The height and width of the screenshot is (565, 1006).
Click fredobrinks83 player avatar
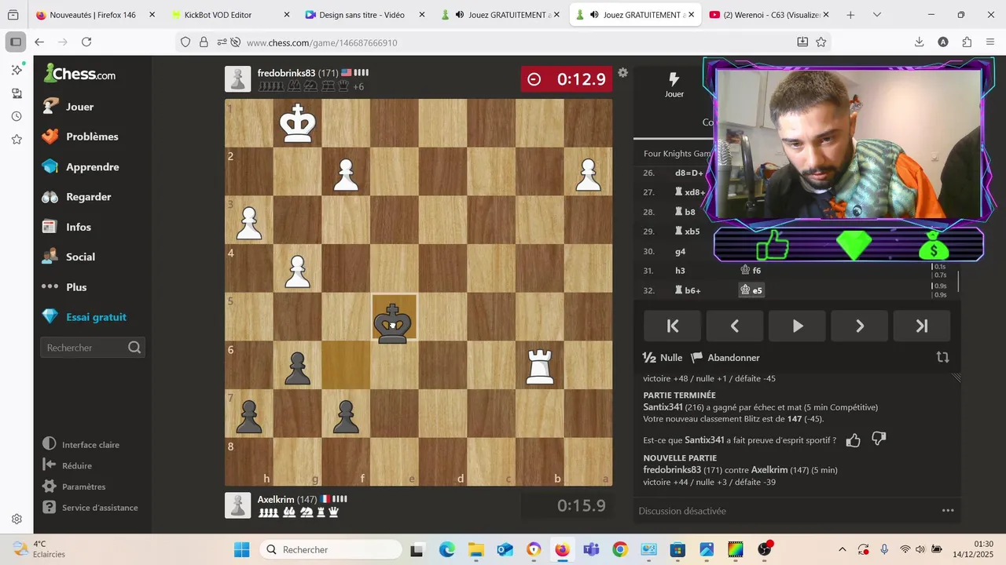click(238, 79)
